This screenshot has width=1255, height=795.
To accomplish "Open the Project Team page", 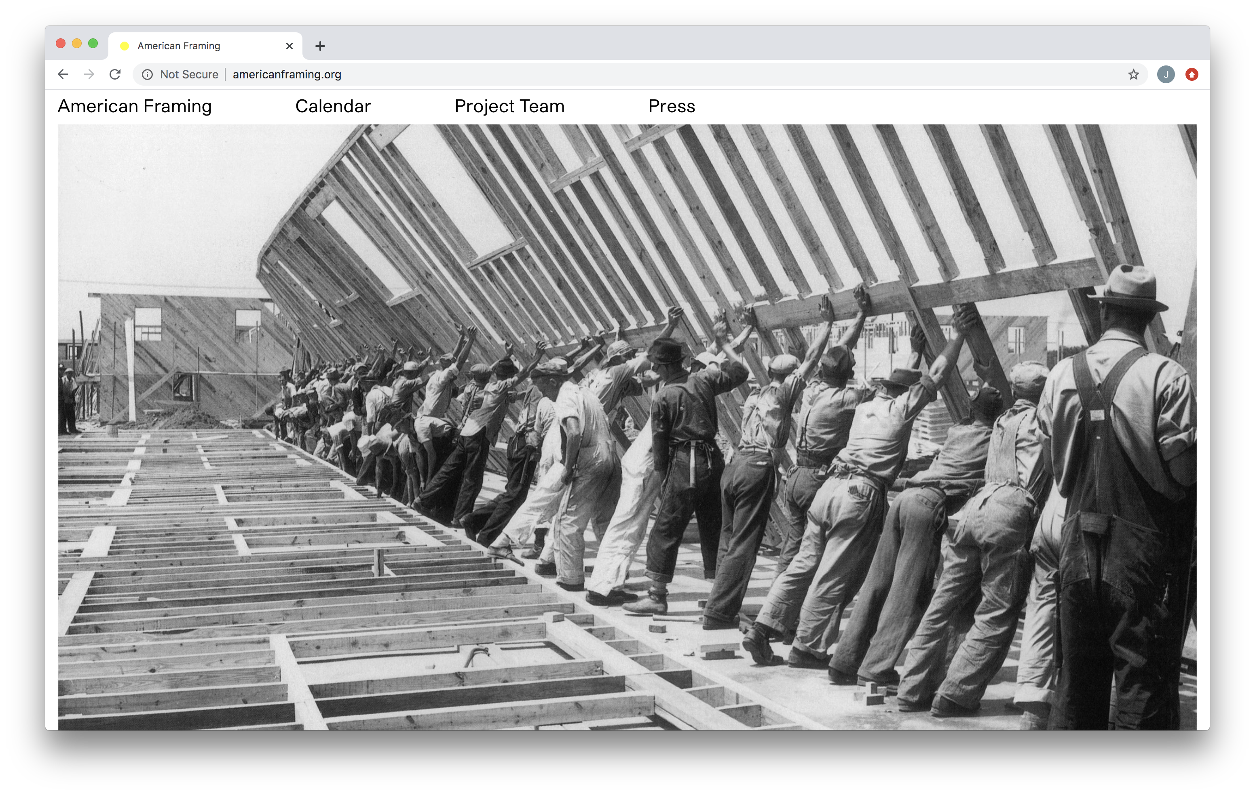I will tap(509, 106).
